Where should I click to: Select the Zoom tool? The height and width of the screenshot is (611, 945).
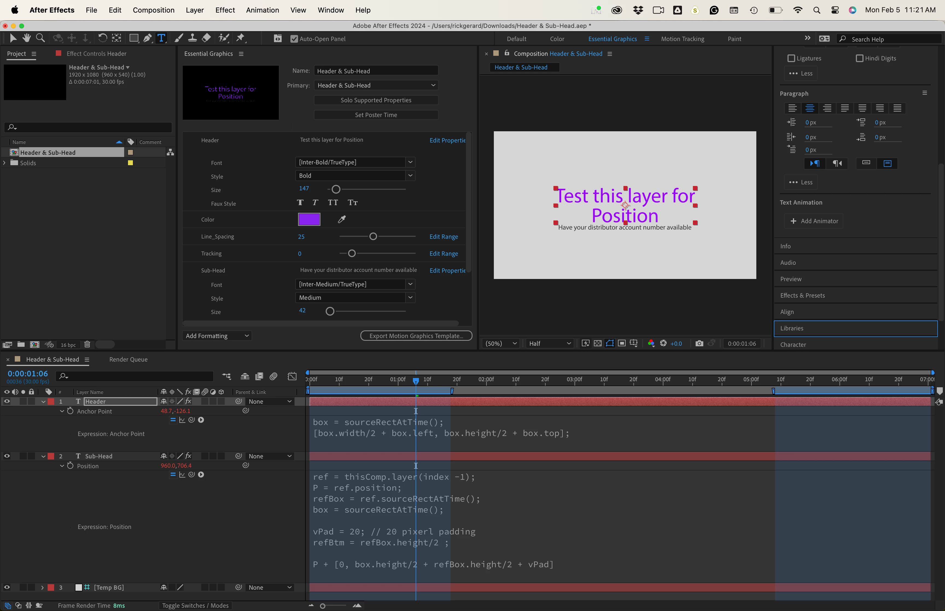coord(40,38)
